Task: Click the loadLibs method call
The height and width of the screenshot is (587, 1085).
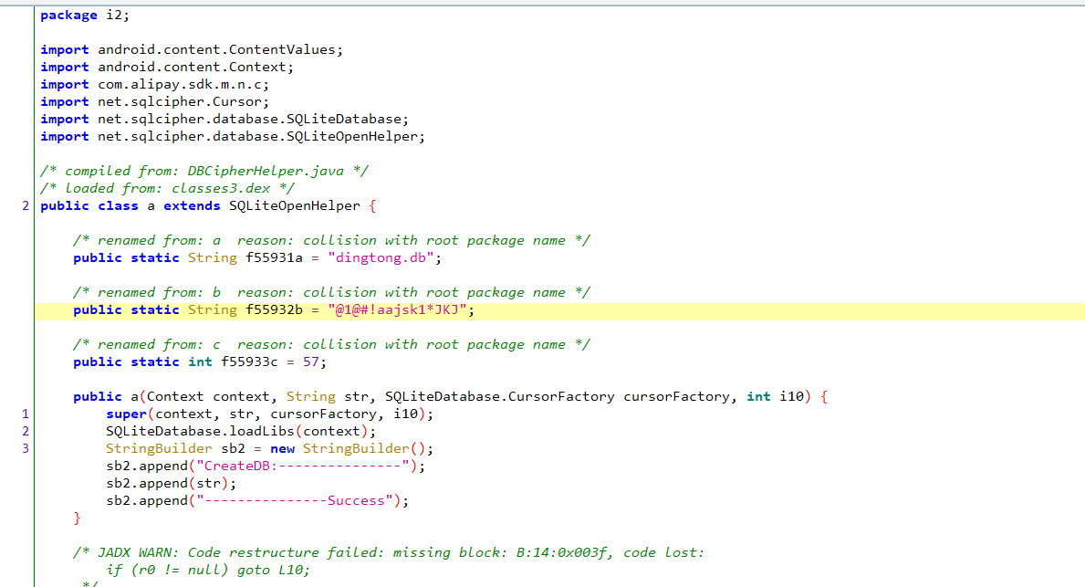Action: 241,431
